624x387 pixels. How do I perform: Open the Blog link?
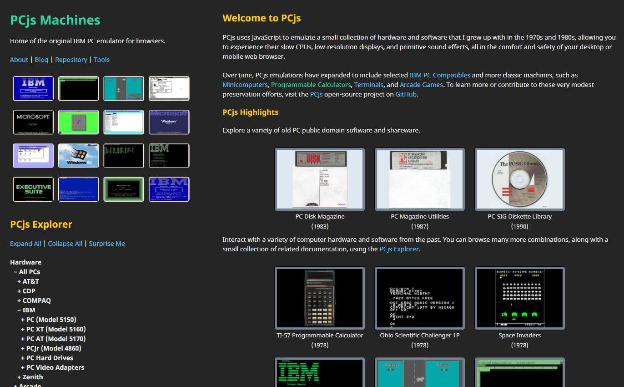click(x=41, y=60)
